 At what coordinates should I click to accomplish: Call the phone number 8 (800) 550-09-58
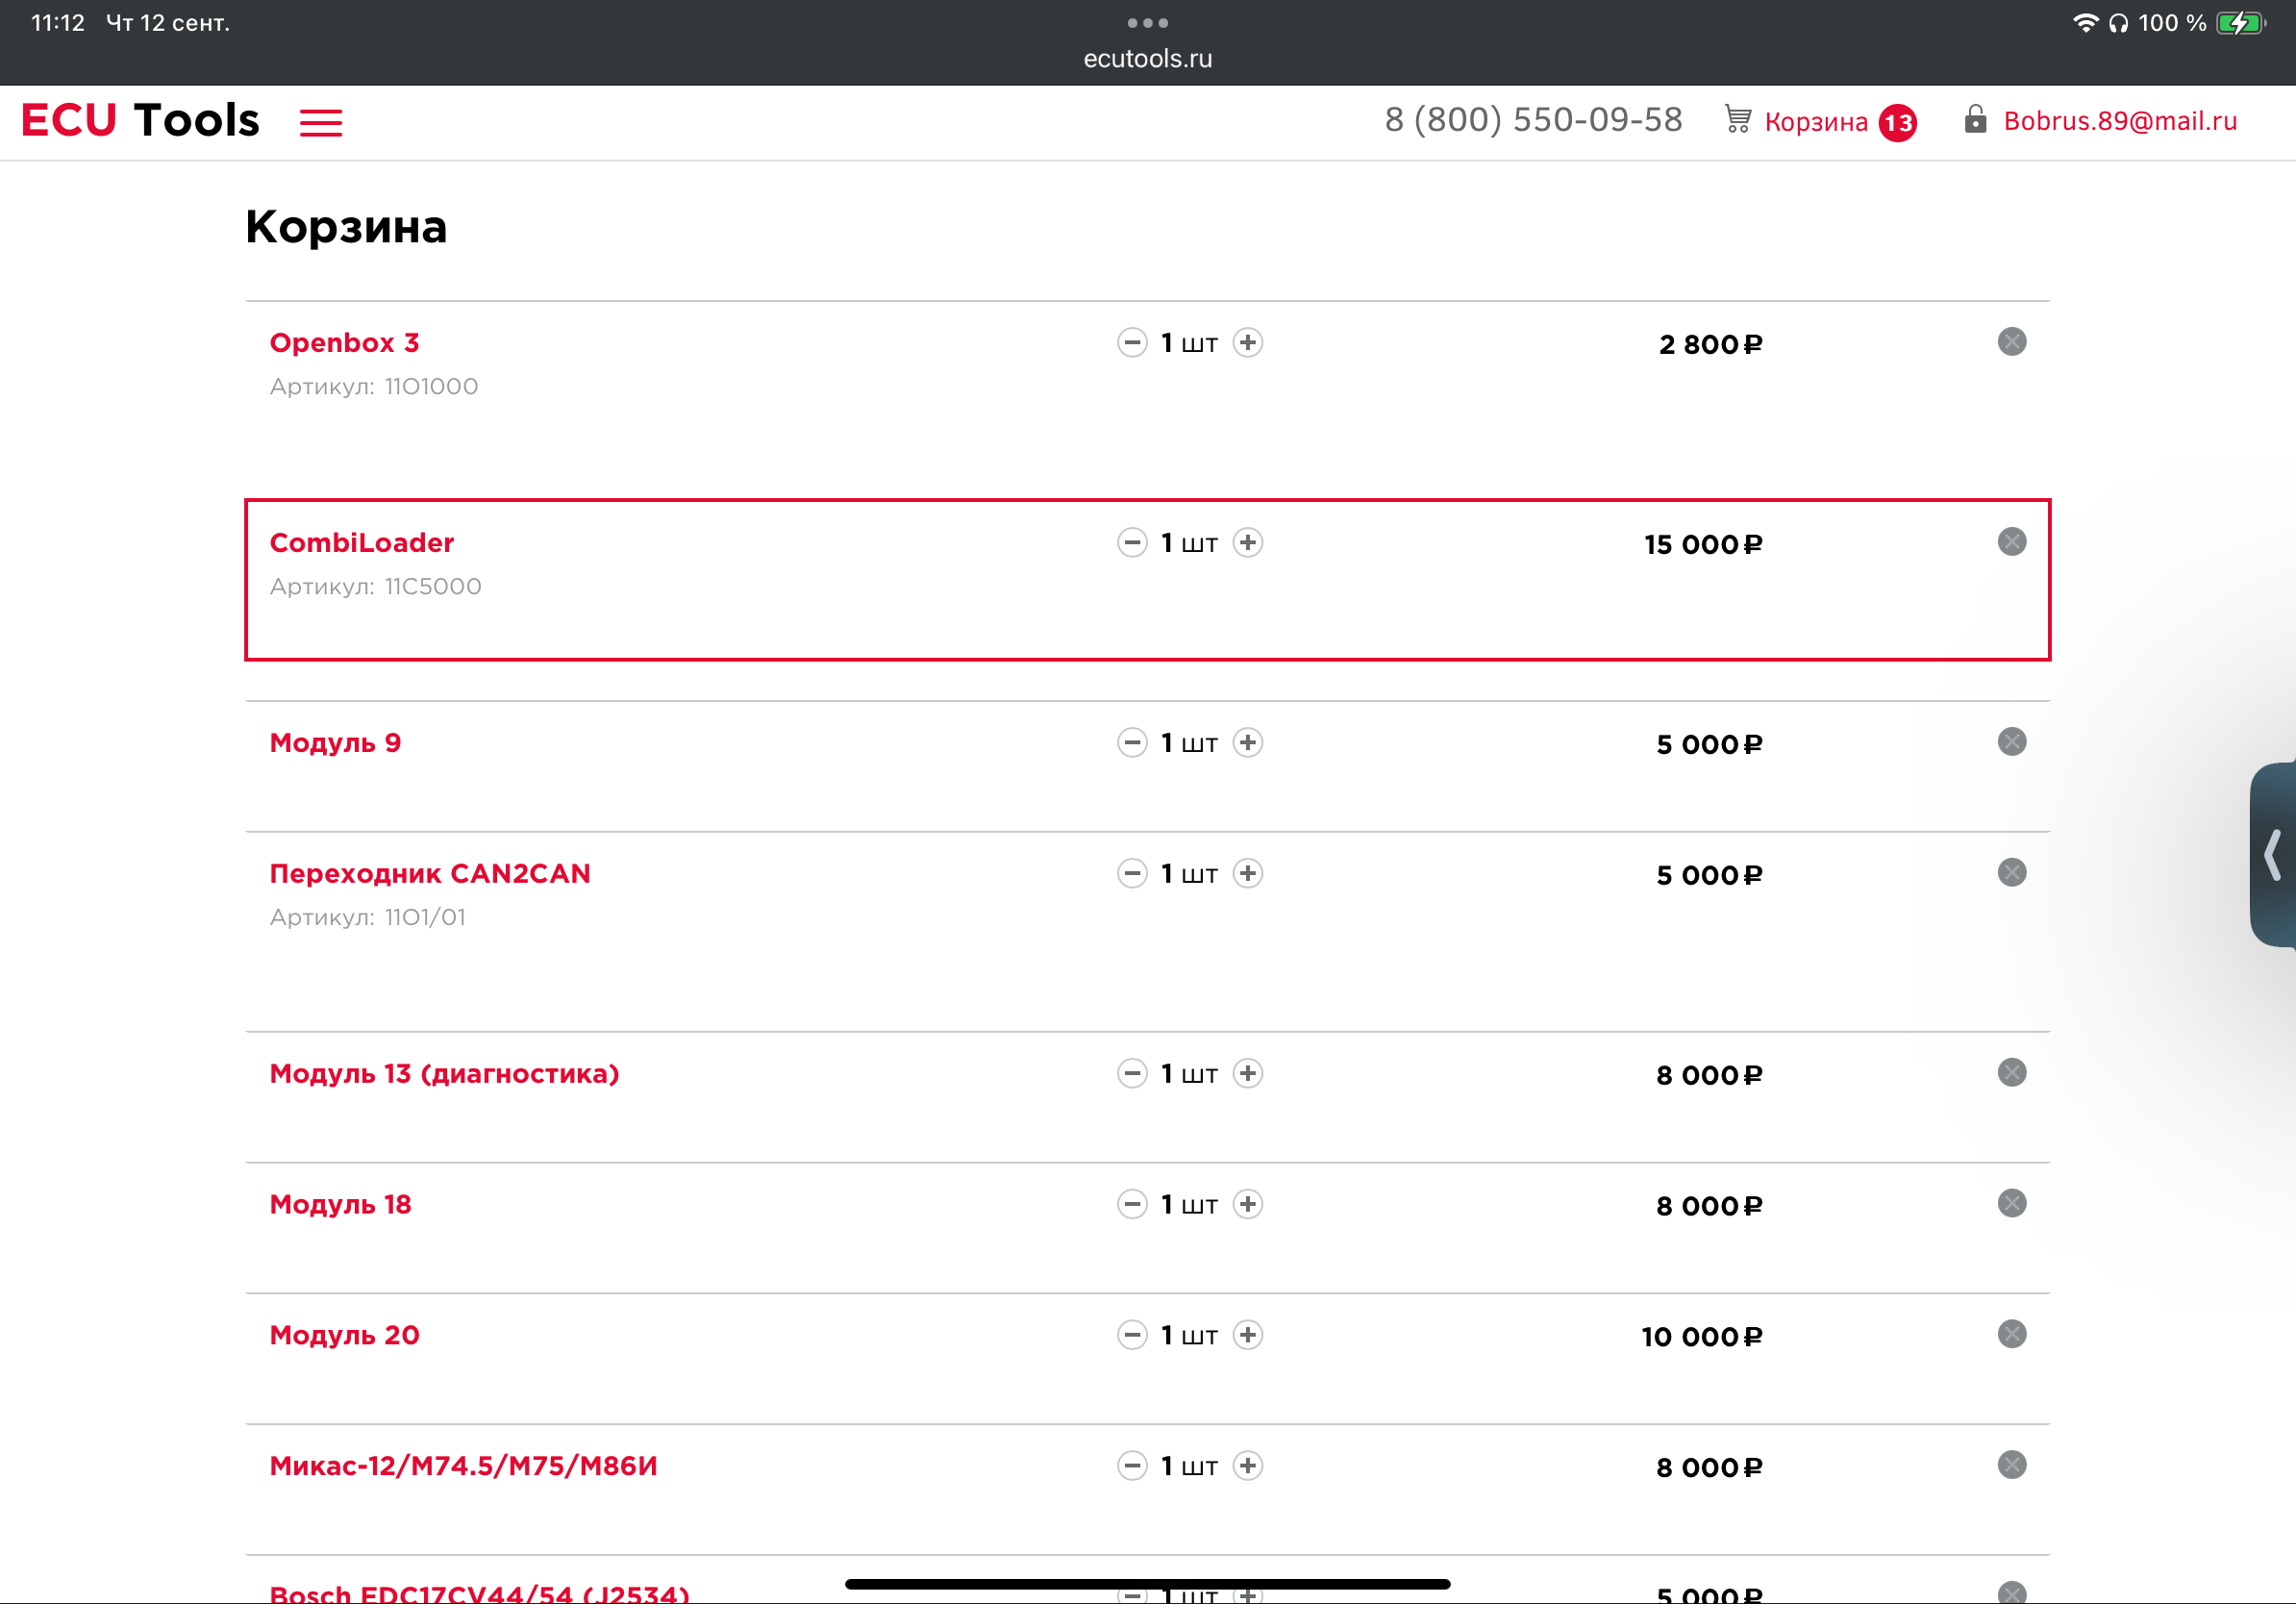[x=1532, y=120]
